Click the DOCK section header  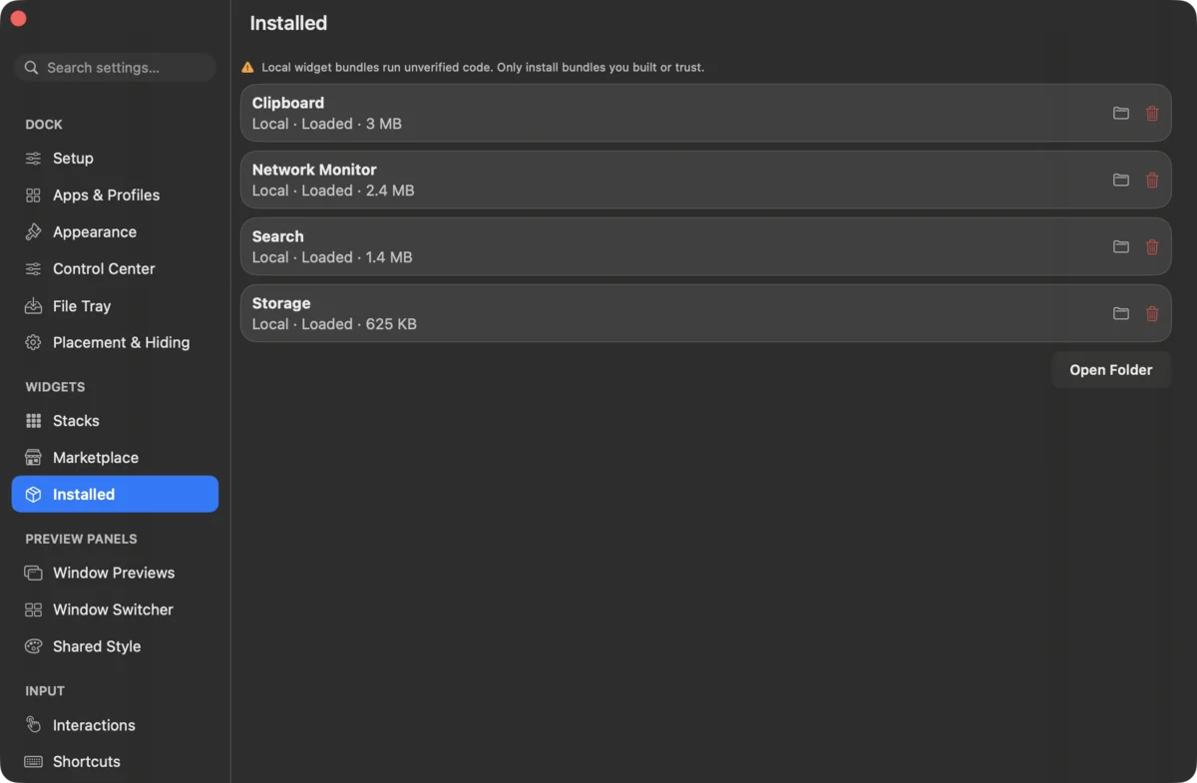point(44,125)
